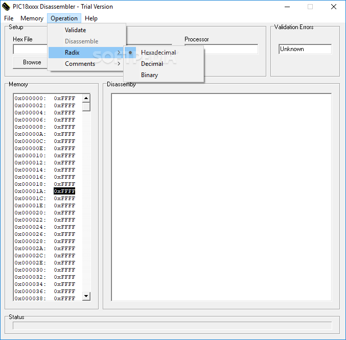Expand the Comments submenu
The image size is (346, 340).
click(x=86, y=64)
